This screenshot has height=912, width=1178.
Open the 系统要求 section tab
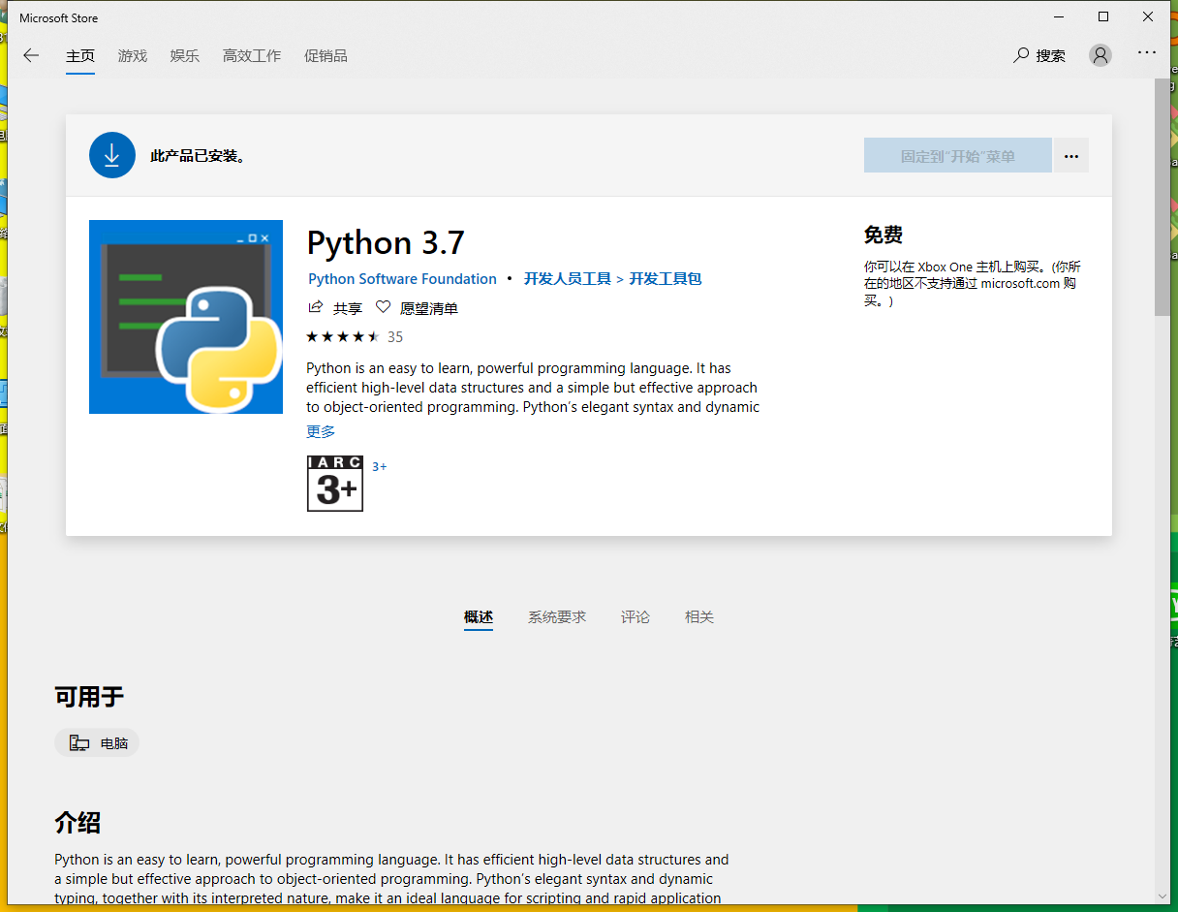coord(557,616)
